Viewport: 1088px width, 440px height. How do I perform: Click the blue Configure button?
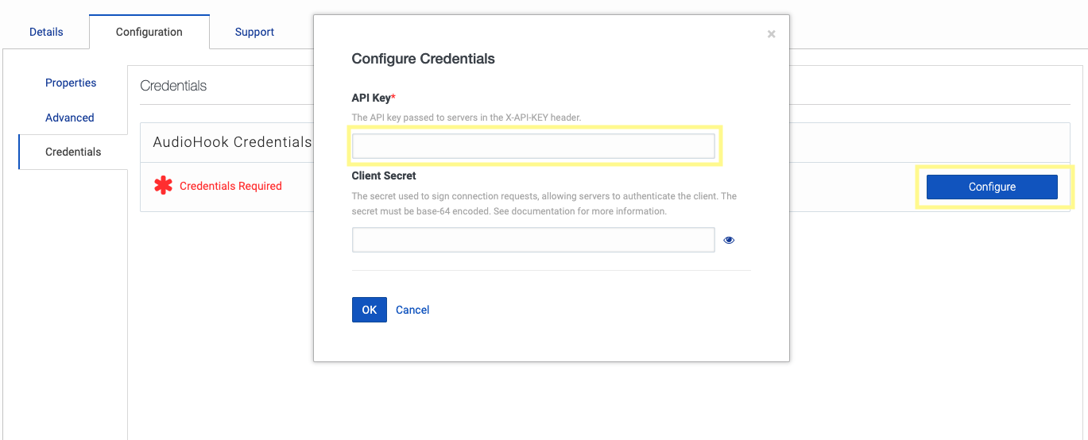tap(992, 187)
